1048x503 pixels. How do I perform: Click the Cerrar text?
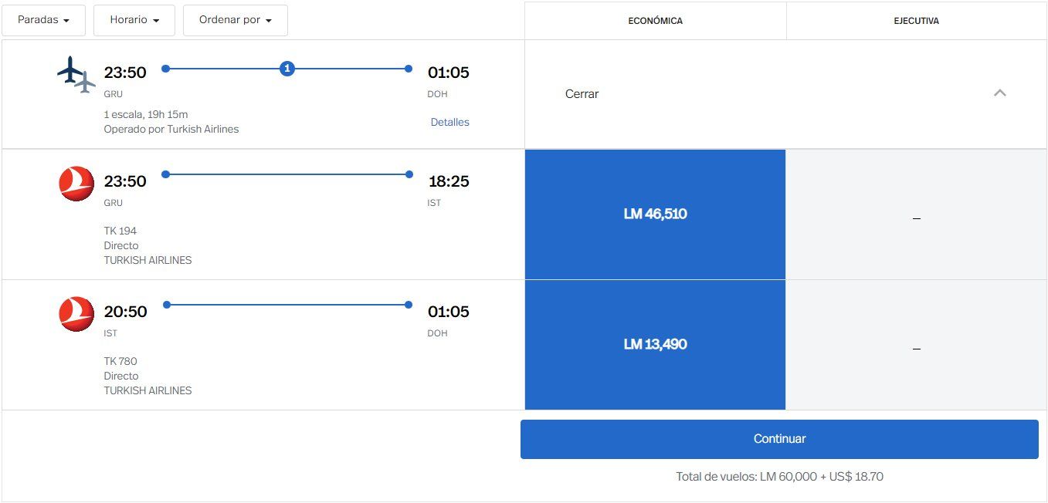pos(582,94)
